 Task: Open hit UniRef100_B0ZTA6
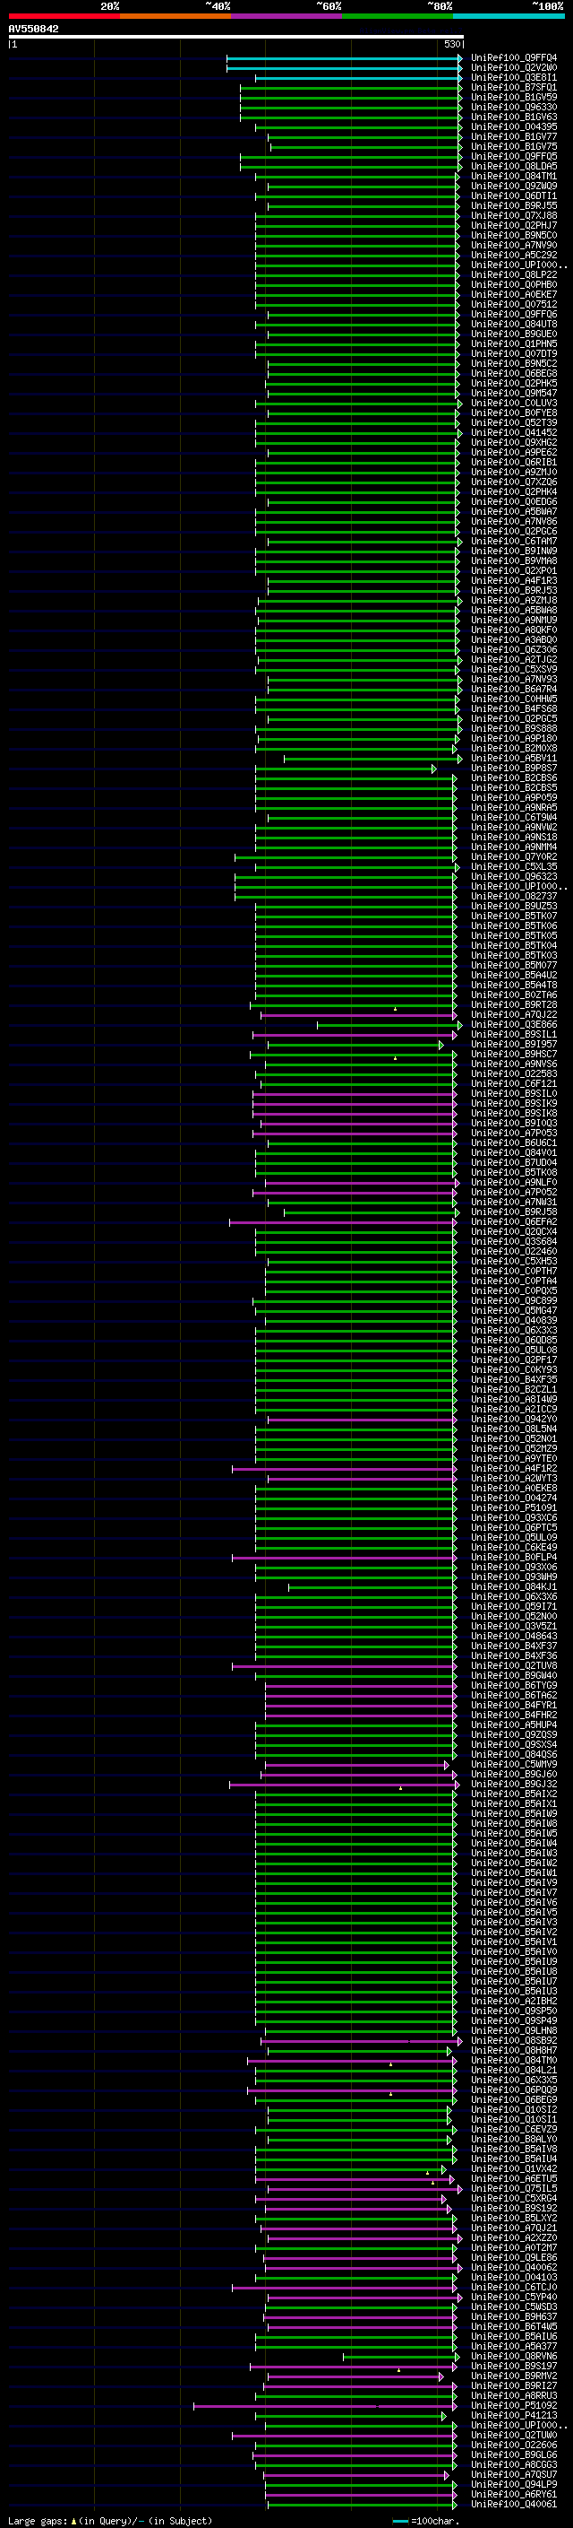[513, 995]
